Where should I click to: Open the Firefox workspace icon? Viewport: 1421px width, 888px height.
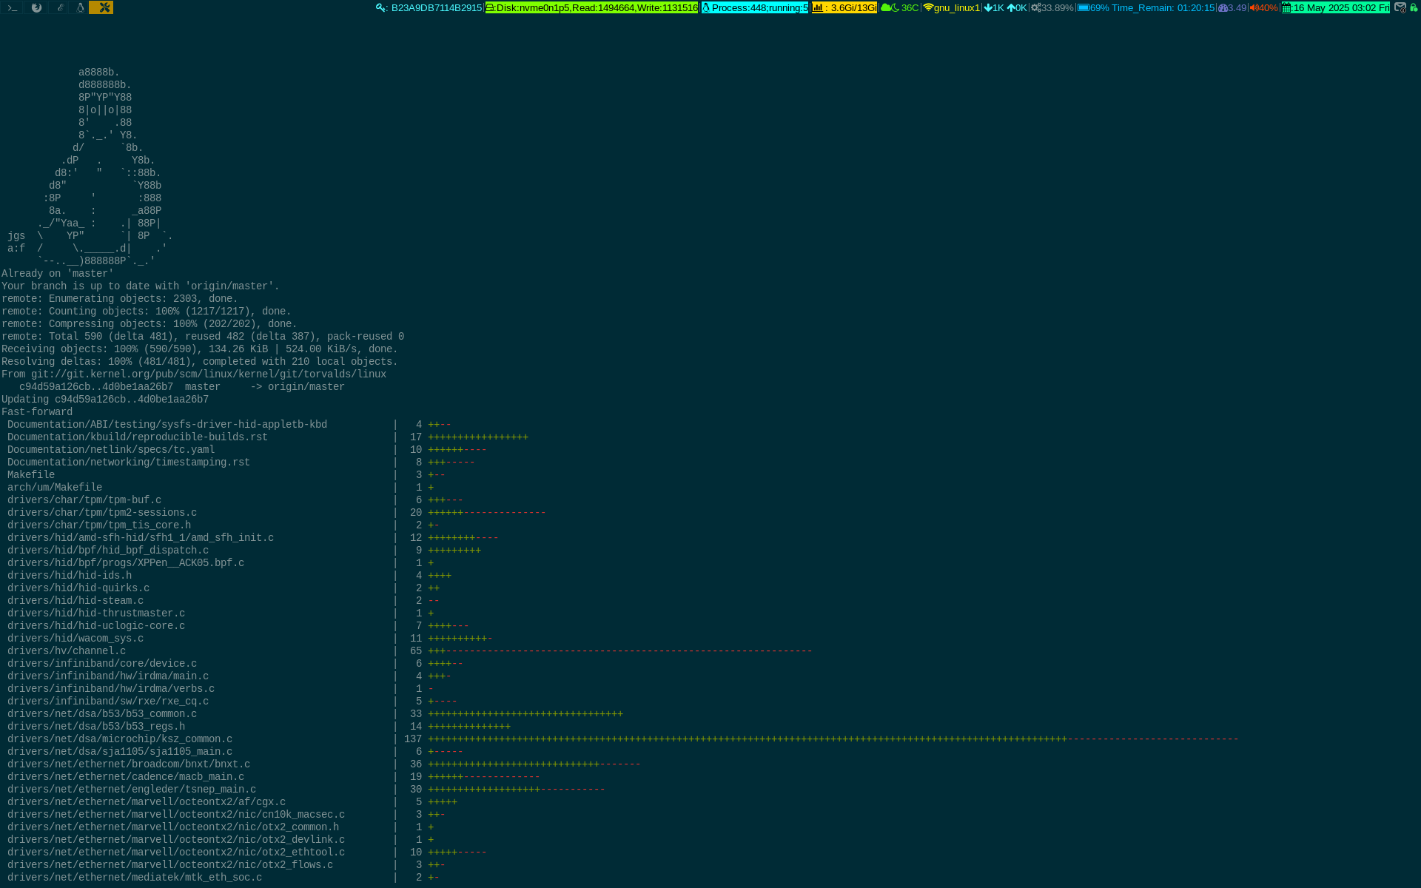click(x=36, y=7)
